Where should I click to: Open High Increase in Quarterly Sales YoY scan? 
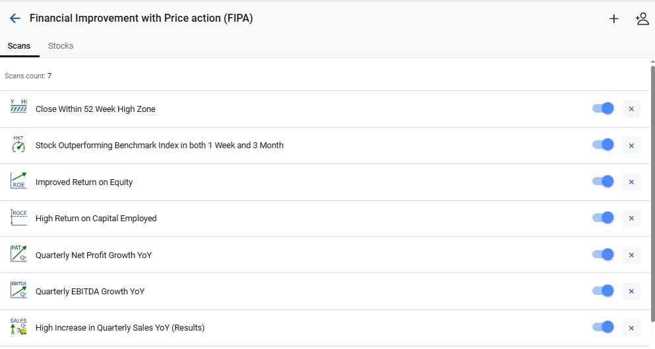(120, 328)
